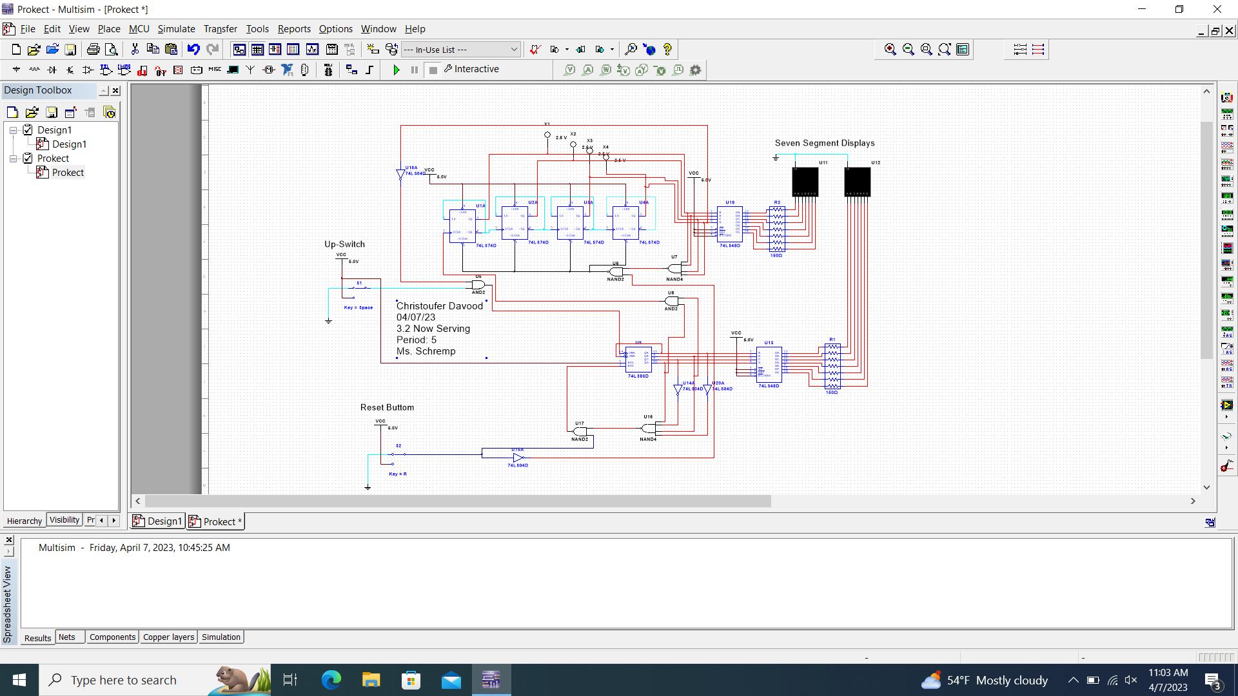1238x696 pixels.
Task: Toggle the Design1 project checkbox
Action: (x=28, y=130)
